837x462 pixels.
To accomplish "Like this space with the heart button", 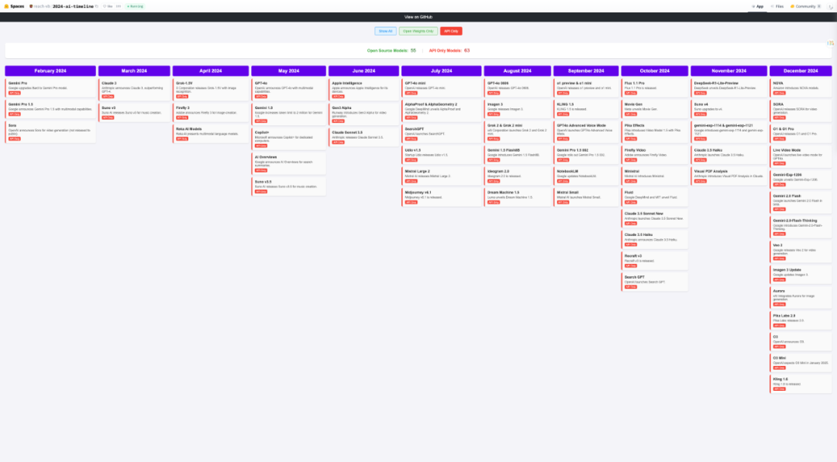I will (x=108, y=6).
